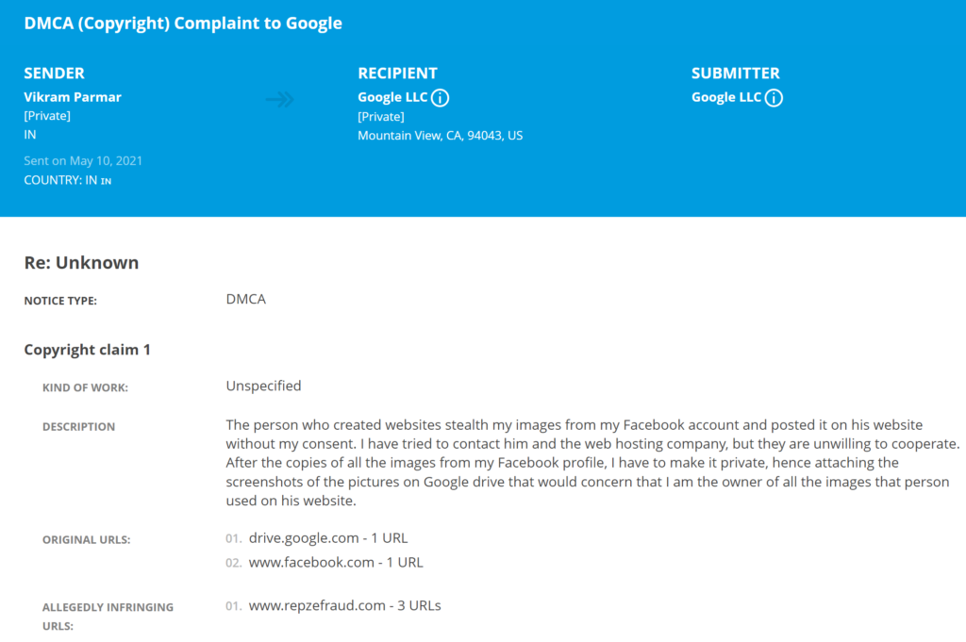This screenshot has height=642, width=966.
Task: Click the DMCA notice type value
Action: [x=246, y=300]
